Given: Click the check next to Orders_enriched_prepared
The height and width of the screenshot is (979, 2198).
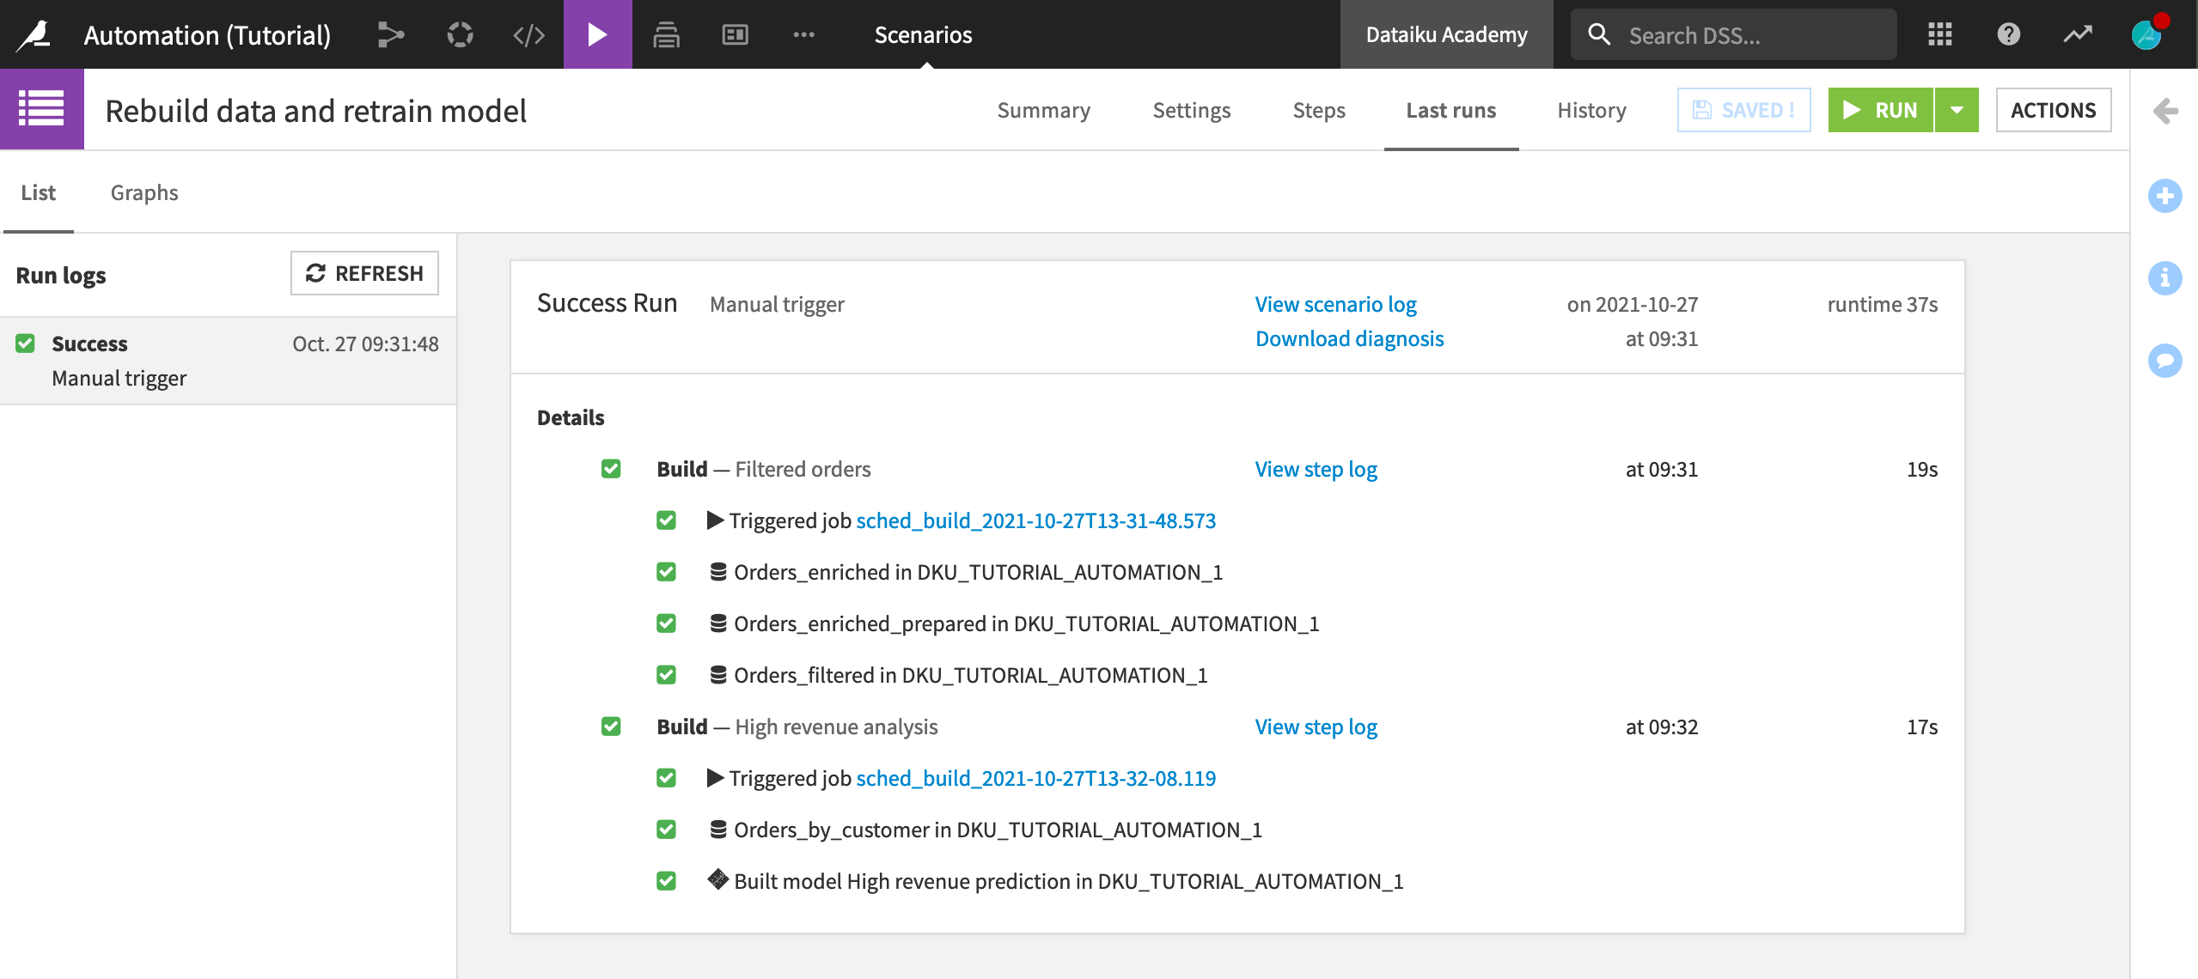Looking at the screenshot, I should pos(666,623).
